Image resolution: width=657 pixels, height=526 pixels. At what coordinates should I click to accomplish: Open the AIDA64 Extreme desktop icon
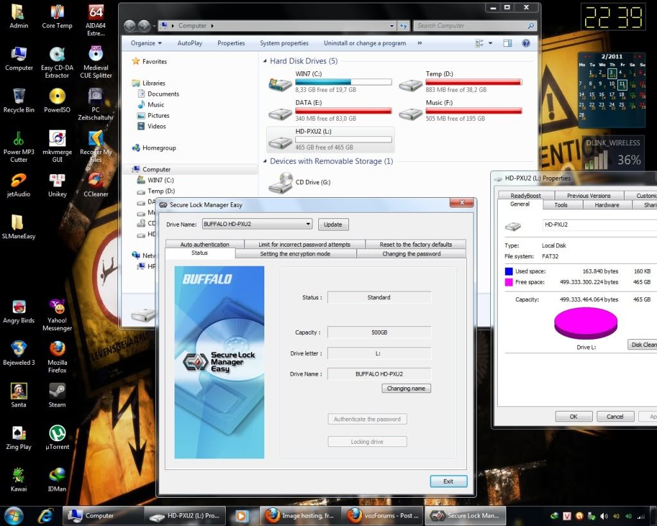coord(96,20)
